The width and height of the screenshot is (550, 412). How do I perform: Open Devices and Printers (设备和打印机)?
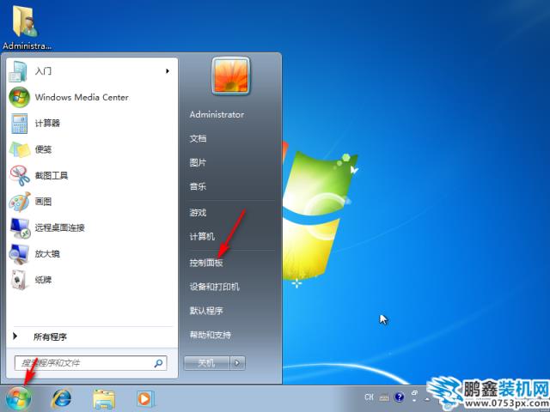click(214, 287)
